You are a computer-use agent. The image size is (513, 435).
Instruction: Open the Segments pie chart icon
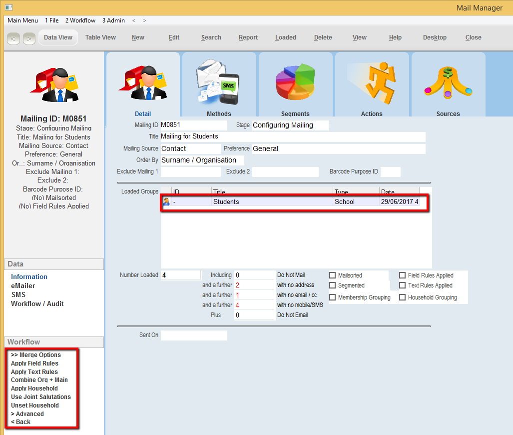click(295, 81)
